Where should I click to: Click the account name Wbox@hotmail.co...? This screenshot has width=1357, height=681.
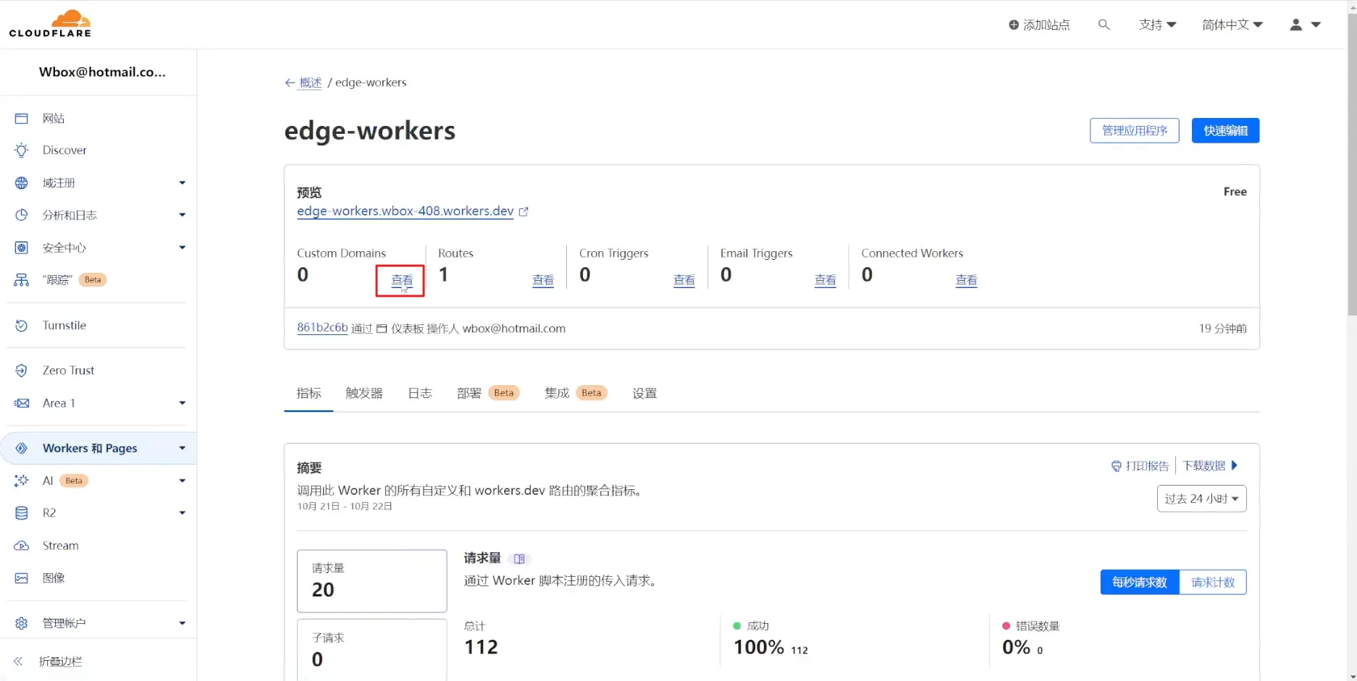coord(102,72)
